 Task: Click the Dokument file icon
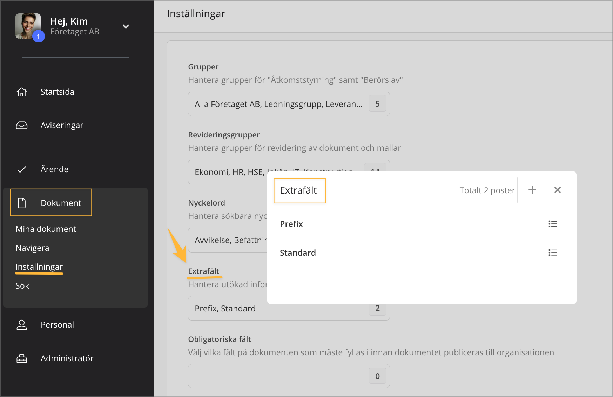[22, 203]
